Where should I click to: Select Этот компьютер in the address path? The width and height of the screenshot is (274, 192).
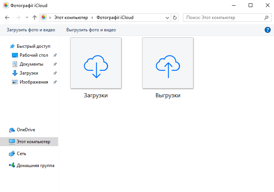[x=71, y=18]
